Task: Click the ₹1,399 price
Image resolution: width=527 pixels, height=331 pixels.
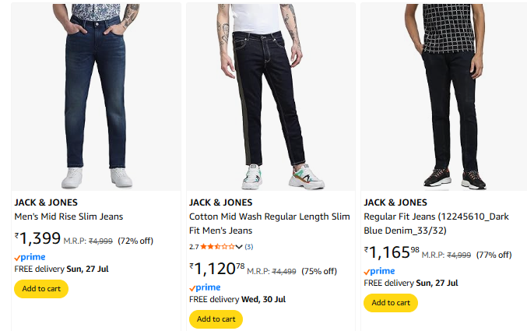Action: [x=37, y=239]
